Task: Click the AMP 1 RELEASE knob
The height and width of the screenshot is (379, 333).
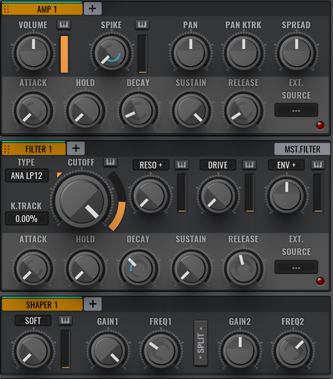Action: (x=243, y=111)
